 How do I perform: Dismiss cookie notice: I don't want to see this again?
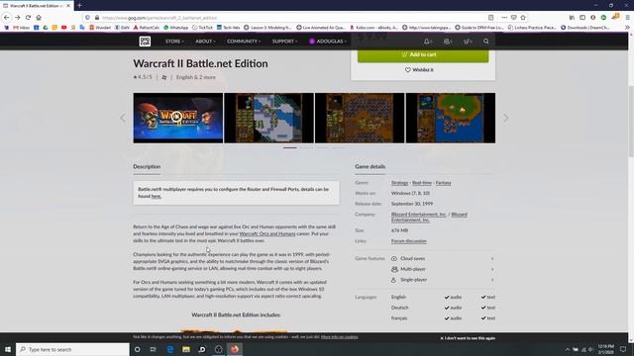[x=468, y=338]
